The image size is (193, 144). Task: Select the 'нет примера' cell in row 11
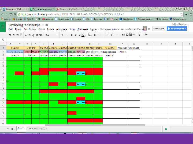(x=81, y=84)
